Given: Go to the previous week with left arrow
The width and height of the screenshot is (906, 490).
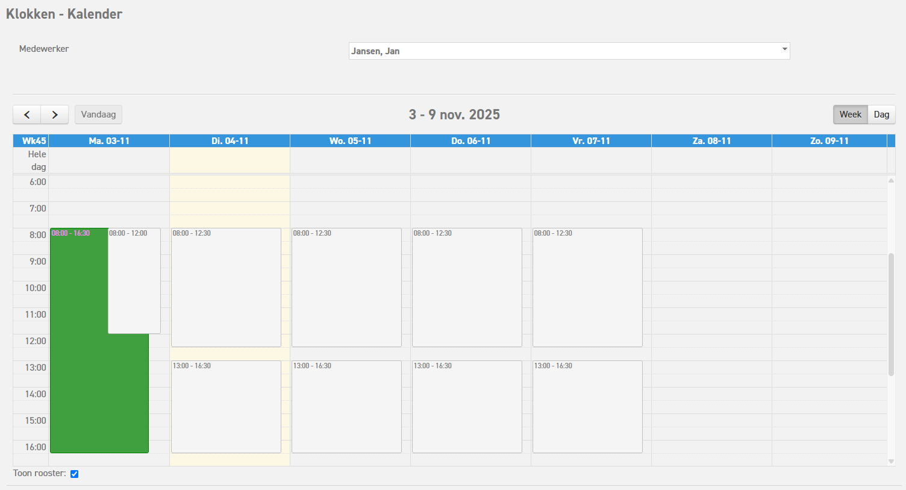Looking at the screenshot, I should pos(27,115).
